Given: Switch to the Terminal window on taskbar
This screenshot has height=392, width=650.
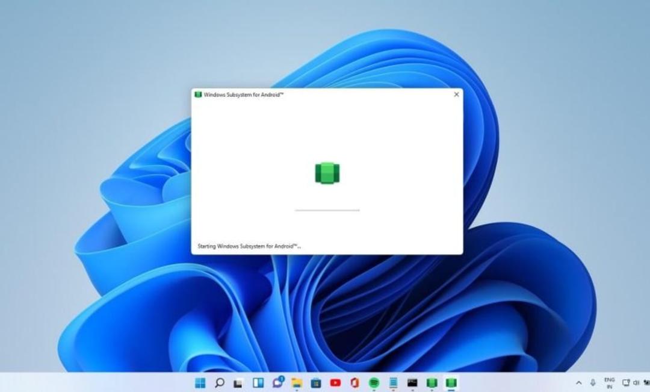Looking at the screenshot, I should (412, 382).
